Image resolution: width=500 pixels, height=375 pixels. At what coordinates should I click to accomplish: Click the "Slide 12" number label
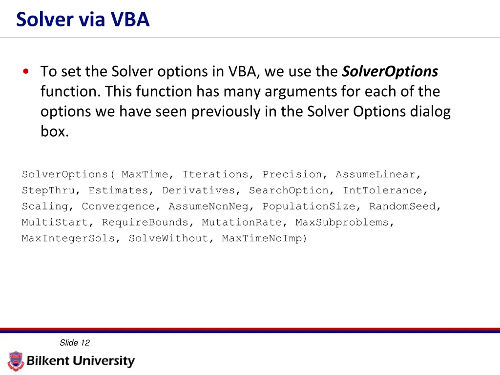click(75, 343)
